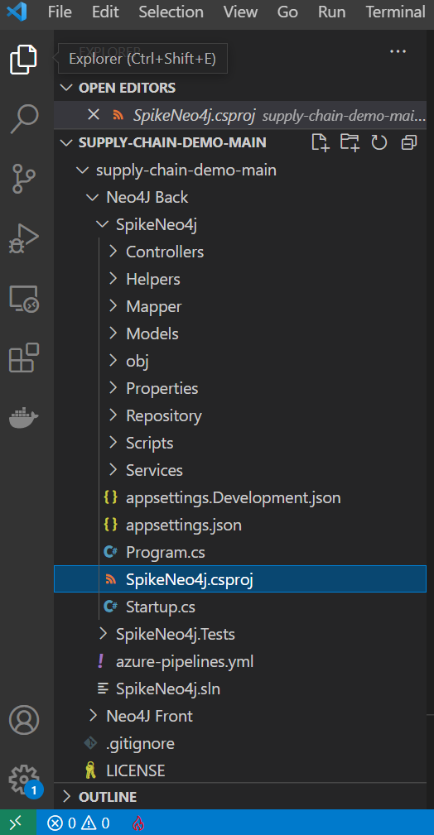
Task: Open Source Control view
Action: tap(23, 179)
